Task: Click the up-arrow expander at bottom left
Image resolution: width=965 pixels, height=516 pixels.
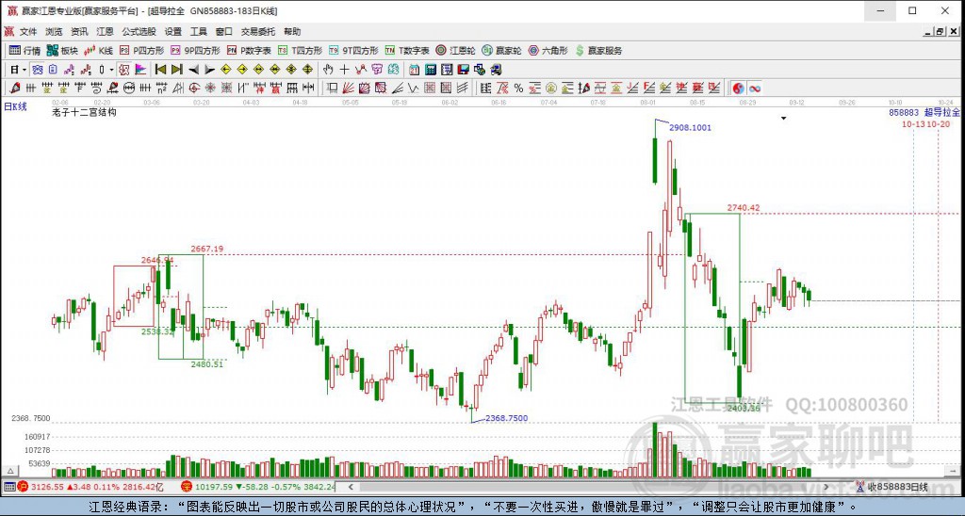Action: (8, 471)
